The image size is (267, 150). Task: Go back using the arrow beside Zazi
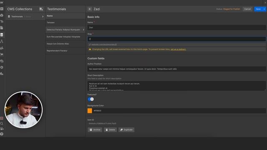click(x=90, y=9)
